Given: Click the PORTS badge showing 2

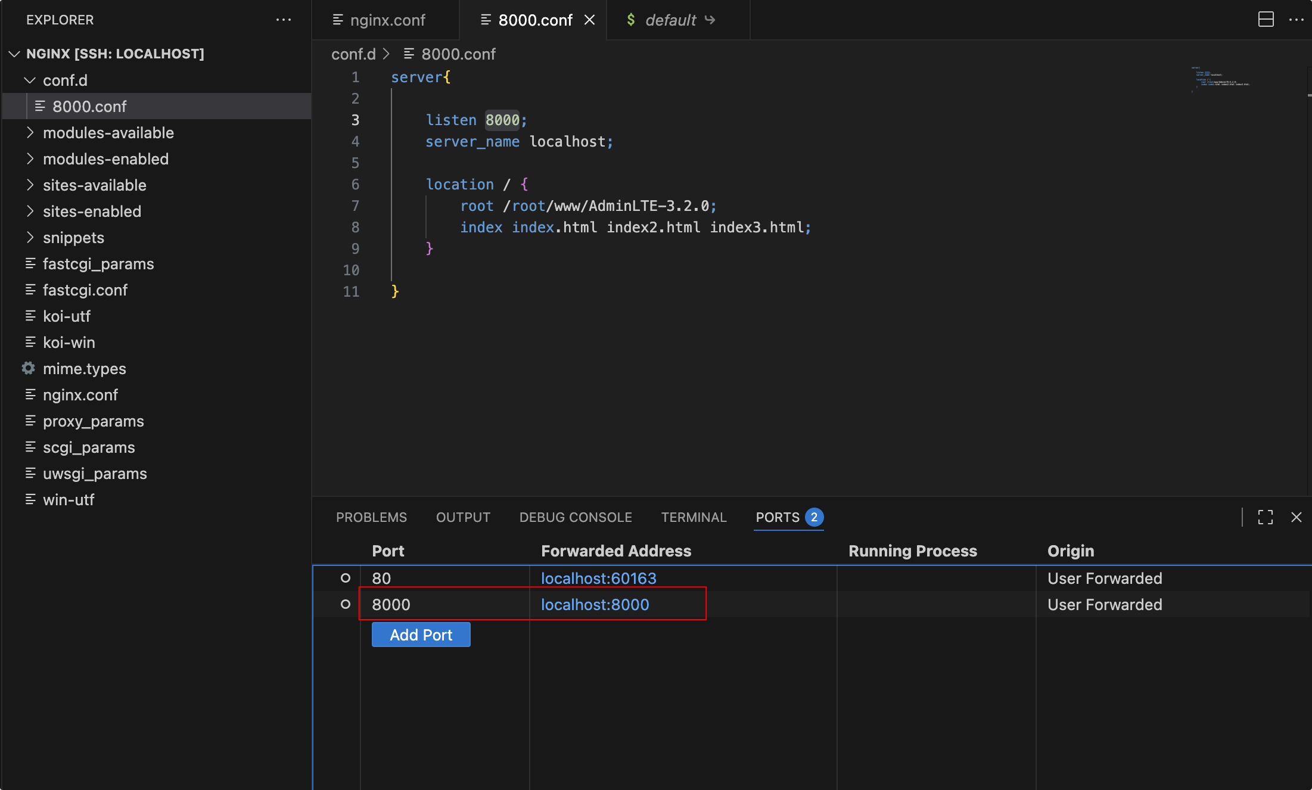Looking at the screenshot, I should tap(814, 517).
